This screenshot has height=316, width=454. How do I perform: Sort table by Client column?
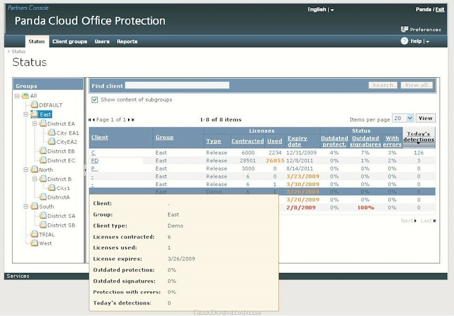point(99,138)
